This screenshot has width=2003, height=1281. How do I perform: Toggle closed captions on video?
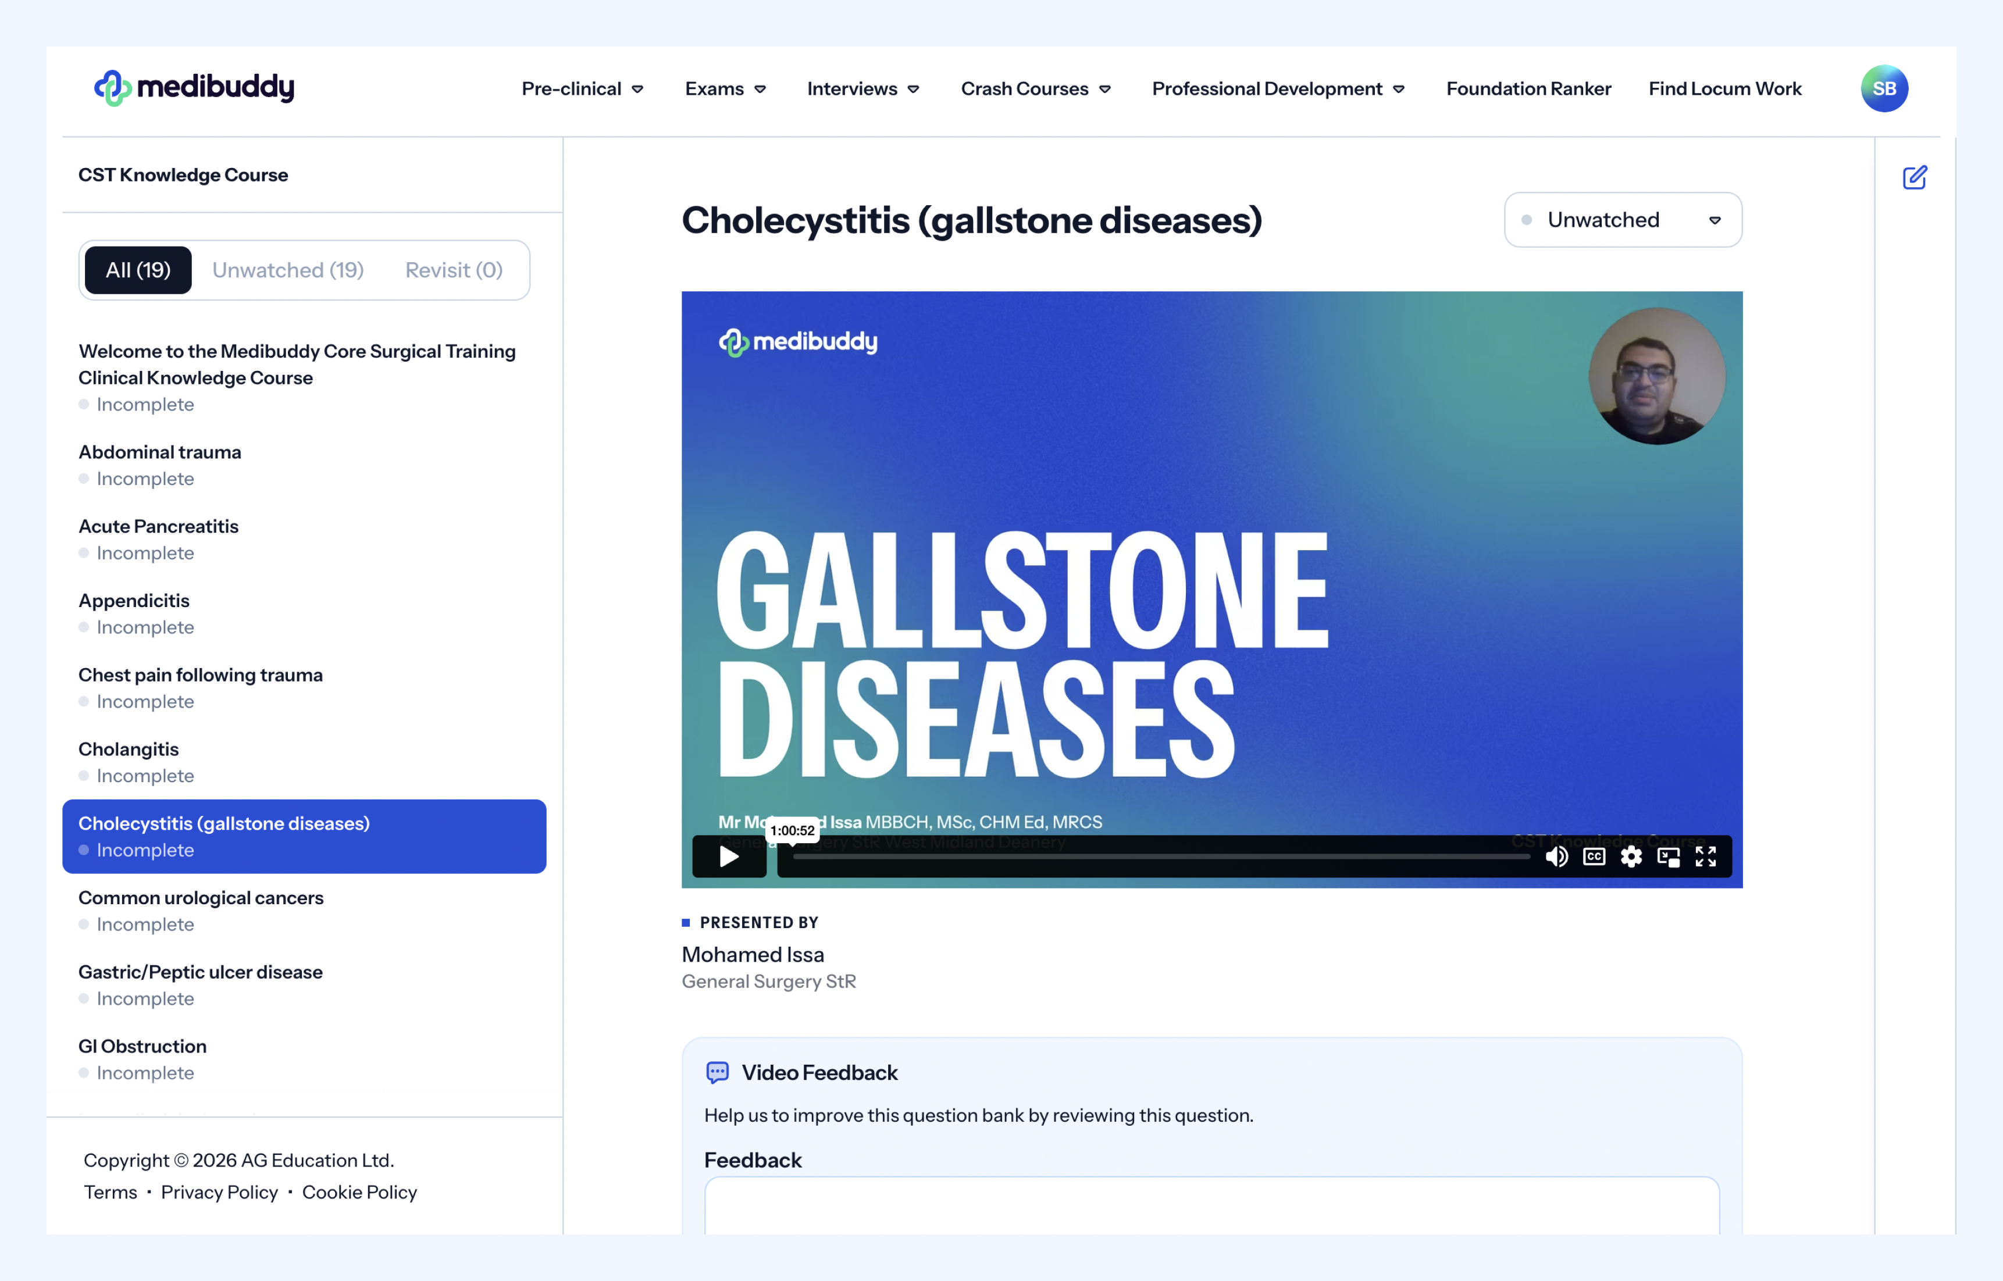pos(1594,856)
